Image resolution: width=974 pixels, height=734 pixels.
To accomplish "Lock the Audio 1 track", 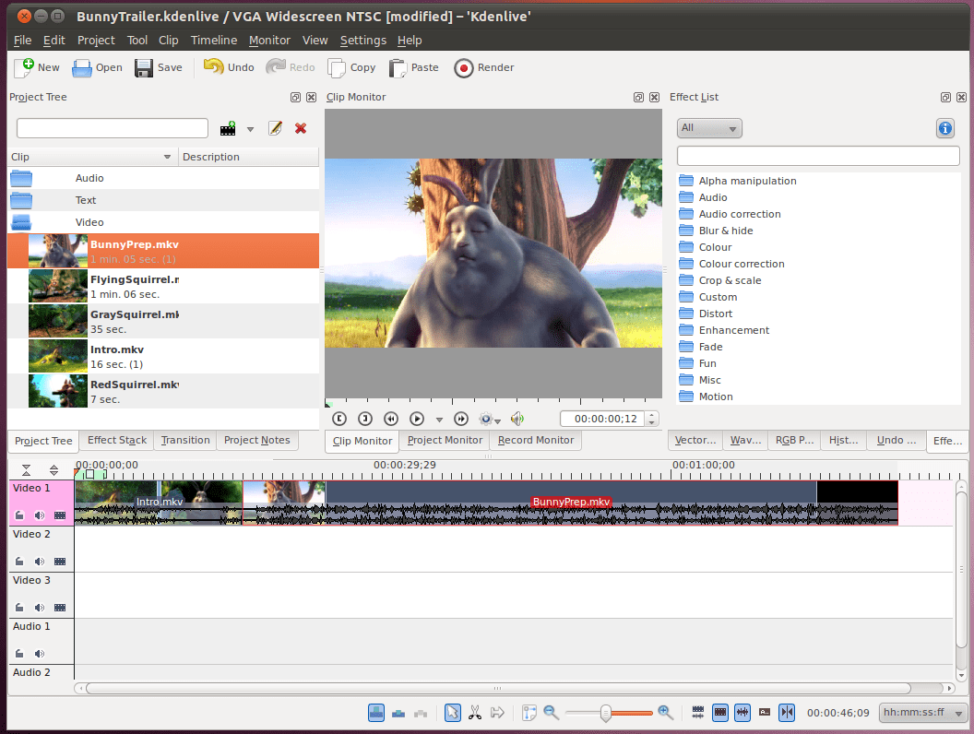I will pos(19,653).
